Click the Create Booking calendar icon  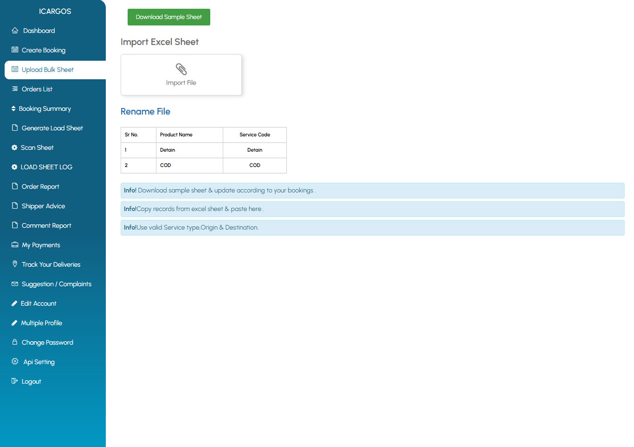(x=15, y=50)
